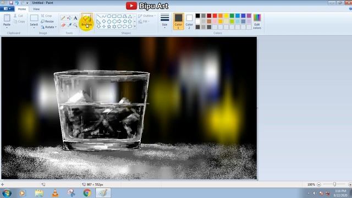Select the Color picker eyedropper tool
The width and height of the screenshot is (352, 198).
69,25
